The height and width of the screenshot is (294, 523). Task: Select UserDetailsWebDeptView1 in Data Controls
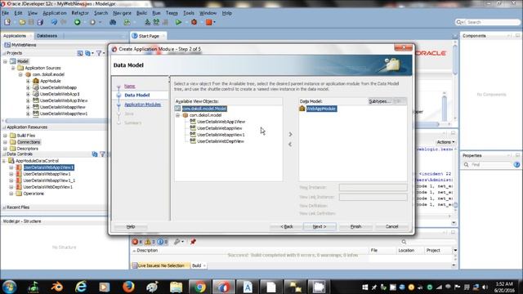pyautogui.click(x=47, y=187)
